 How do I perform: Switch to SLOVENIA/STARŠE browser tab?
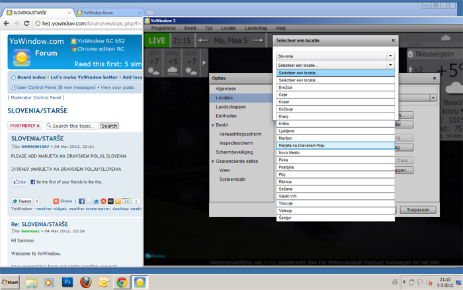click(38, 13)
